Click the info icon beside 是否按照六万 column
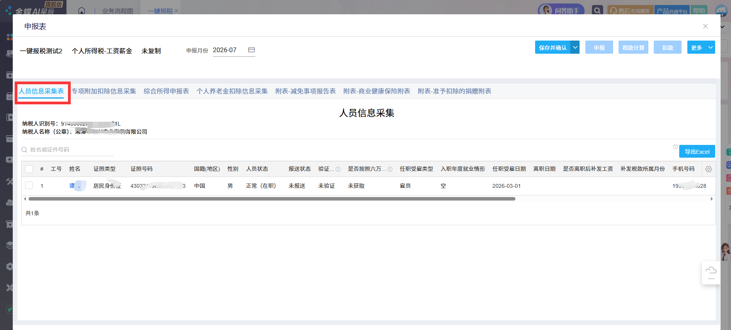The width and height of the screenshot is (731, 330). 390,169
